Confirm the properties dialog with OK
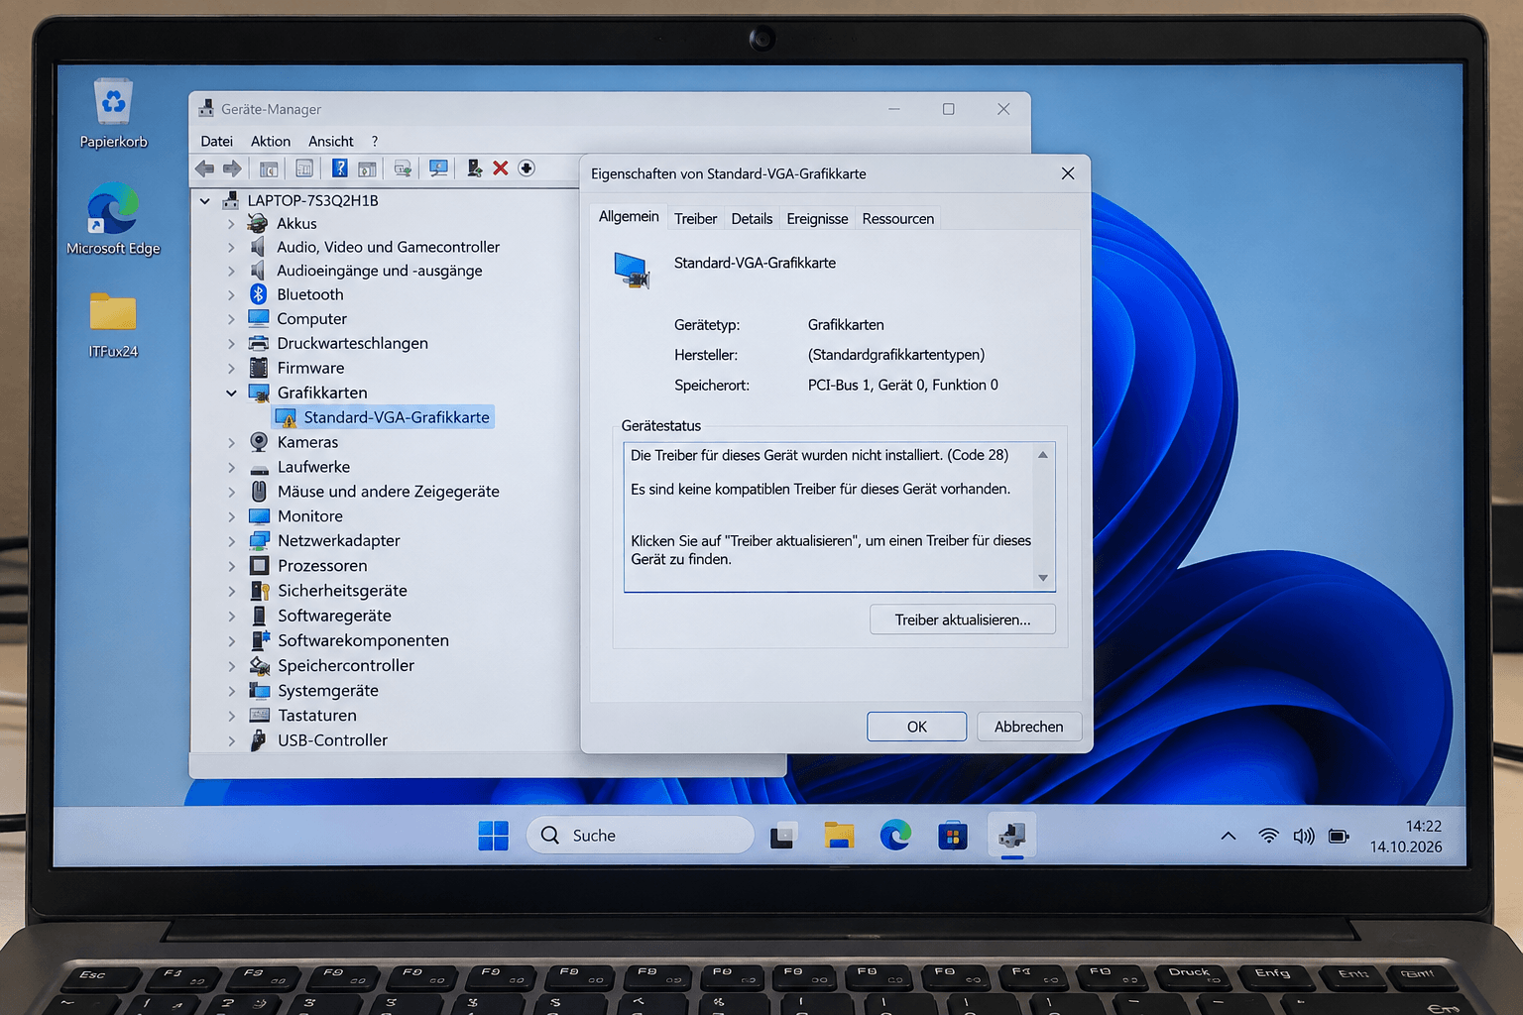This screenshot has height=1015, width=1523. (916, 727)
